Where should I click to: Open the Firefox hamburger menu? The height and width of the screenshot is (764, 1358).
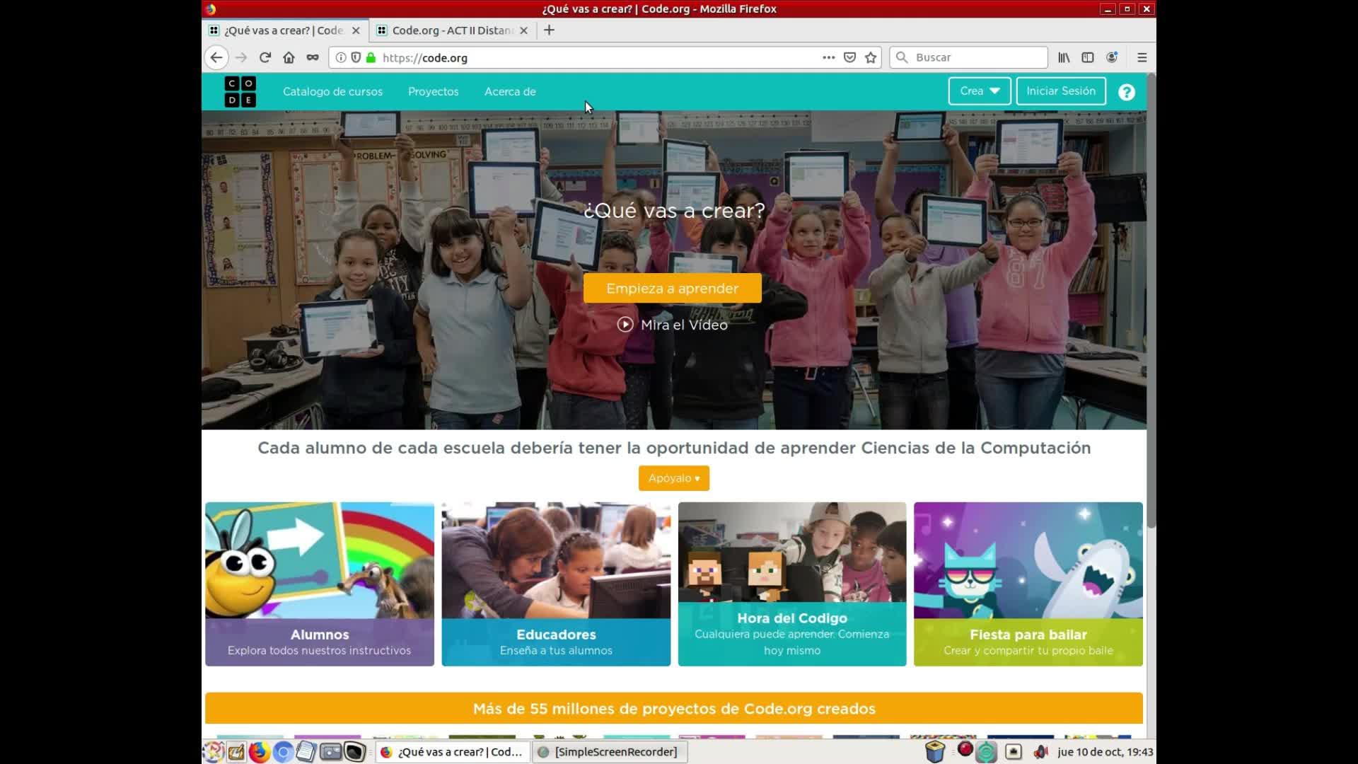click(x=1142, y=57)
